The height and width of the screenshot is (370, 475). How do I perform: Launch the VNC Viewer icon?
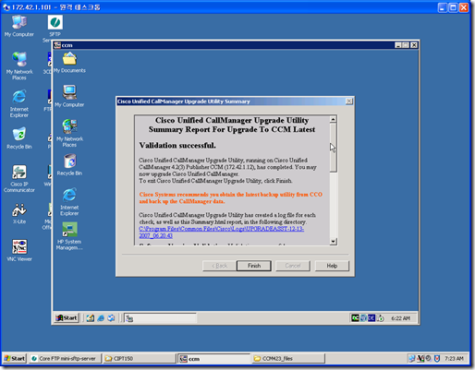[19, 250]
